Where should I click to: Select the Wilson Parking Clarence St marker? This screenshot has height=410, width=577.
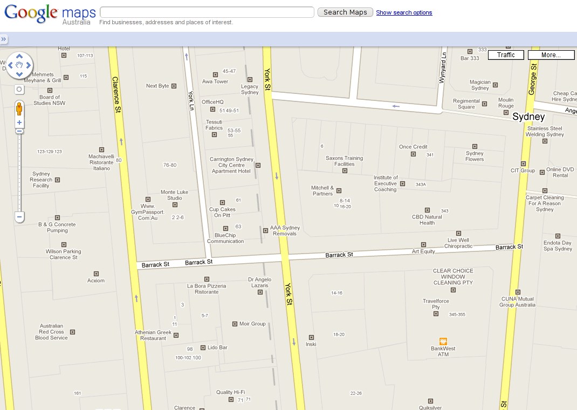click(64, 245)
